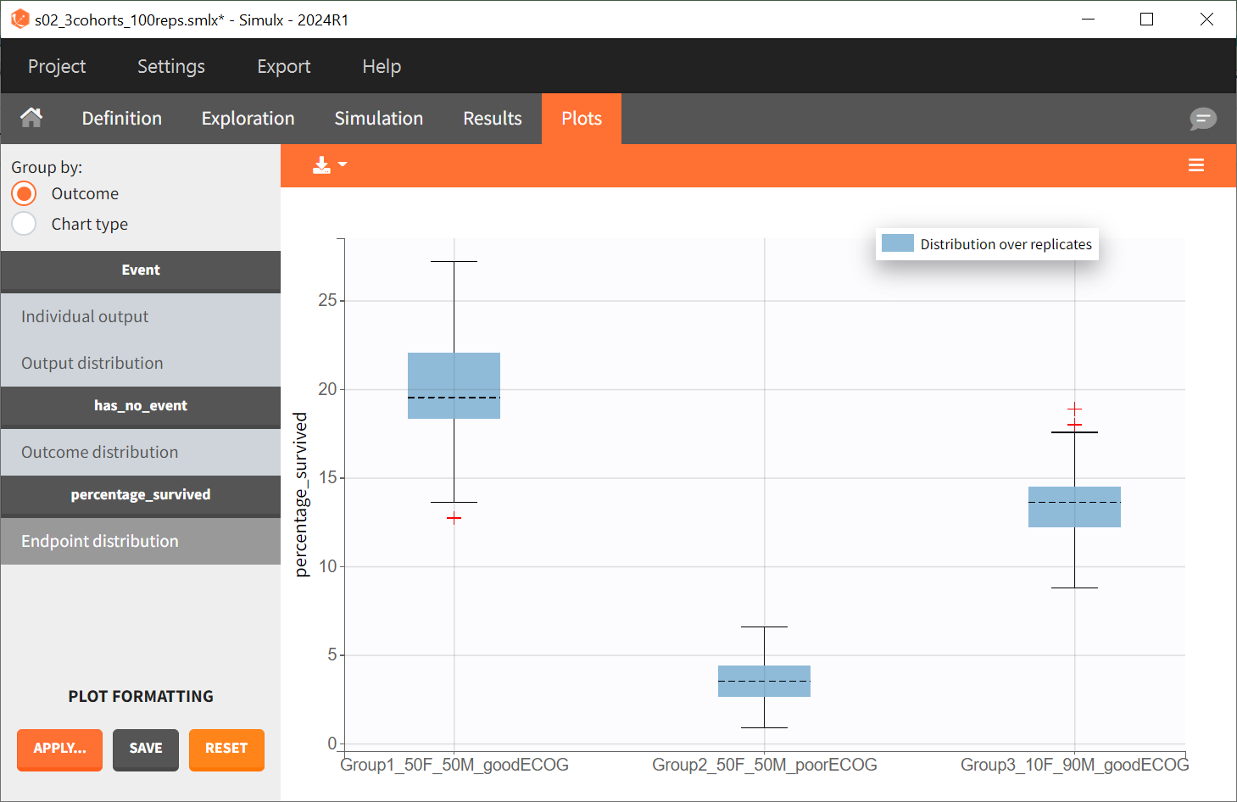Expand the download dropdown arrow
This screenshot has height=802, width=1237.
point(343,164)
